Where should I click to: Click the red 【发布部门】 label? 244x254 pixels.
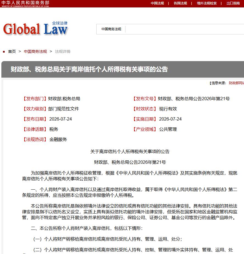(x=35, y=99)
